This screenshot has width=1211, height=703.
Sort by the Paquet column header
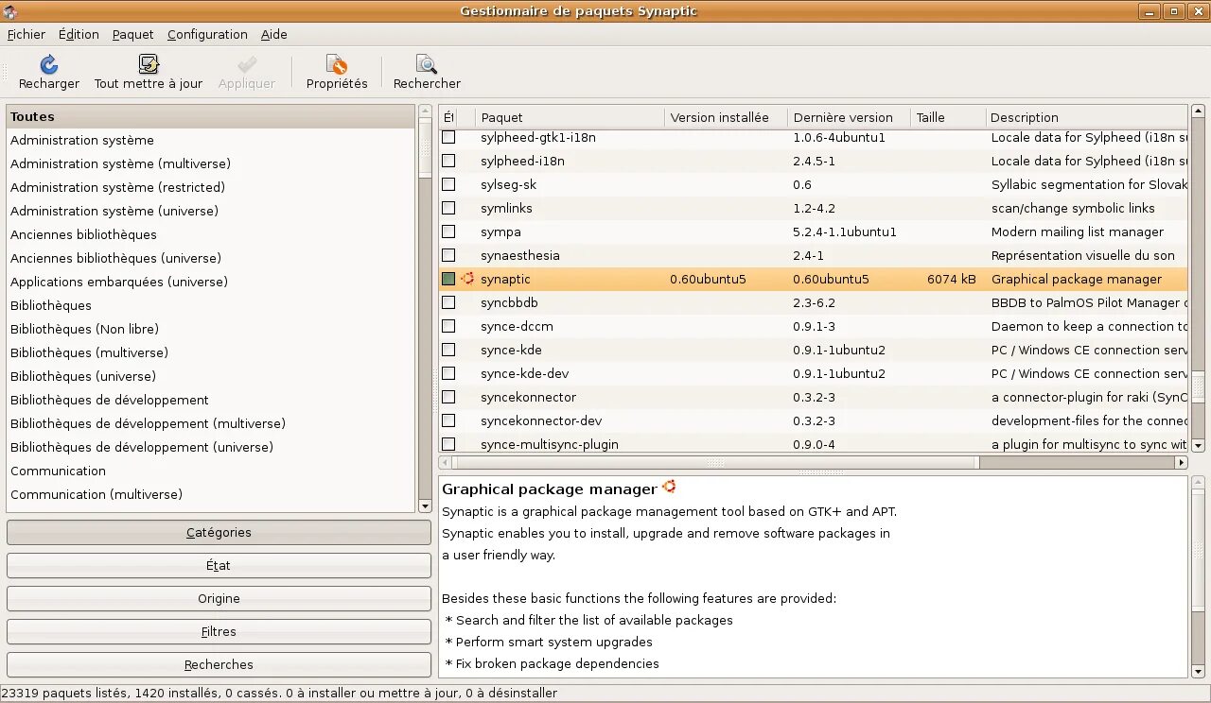tap(570, 117)
